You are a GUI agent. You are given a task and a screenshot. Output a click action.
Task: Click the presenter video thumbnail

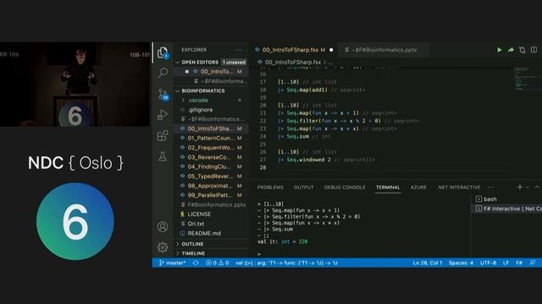75,84
